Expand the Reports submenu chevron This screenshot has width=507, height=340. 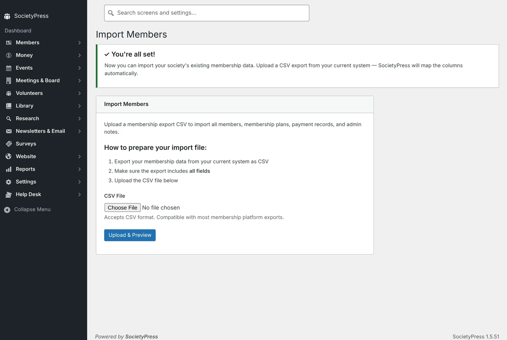pos(80,169)
